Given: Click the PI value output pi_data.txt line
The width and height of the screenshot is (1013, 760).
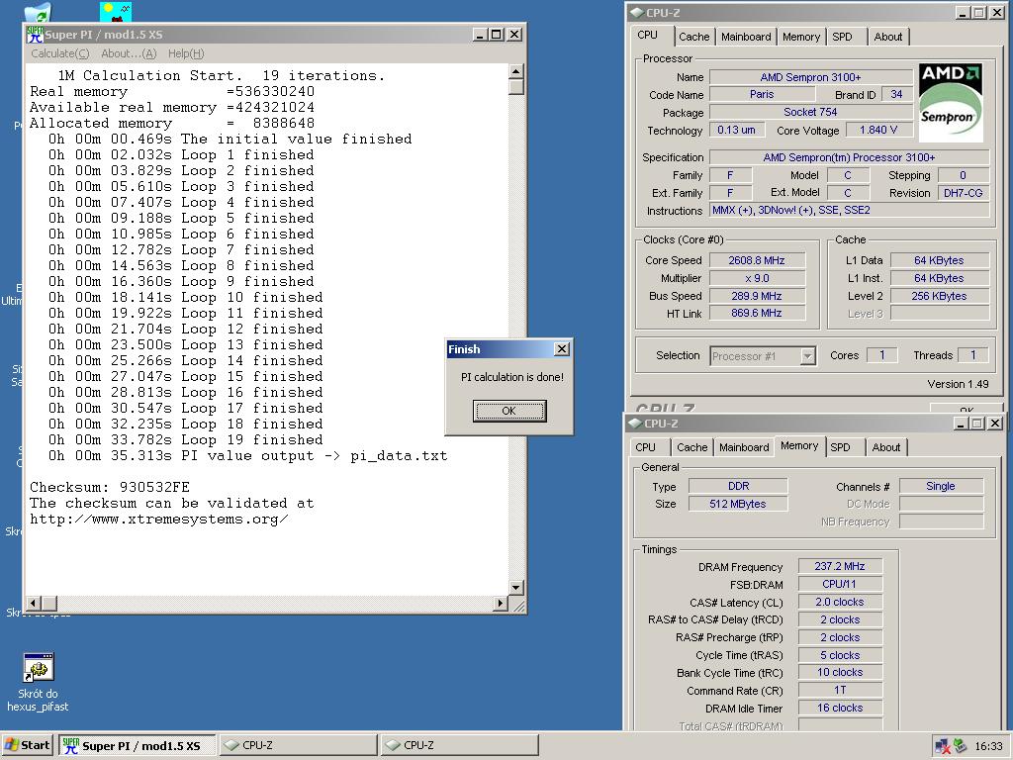Looking at the screenshot, I should pyautogui.click(x=247, y=455).
